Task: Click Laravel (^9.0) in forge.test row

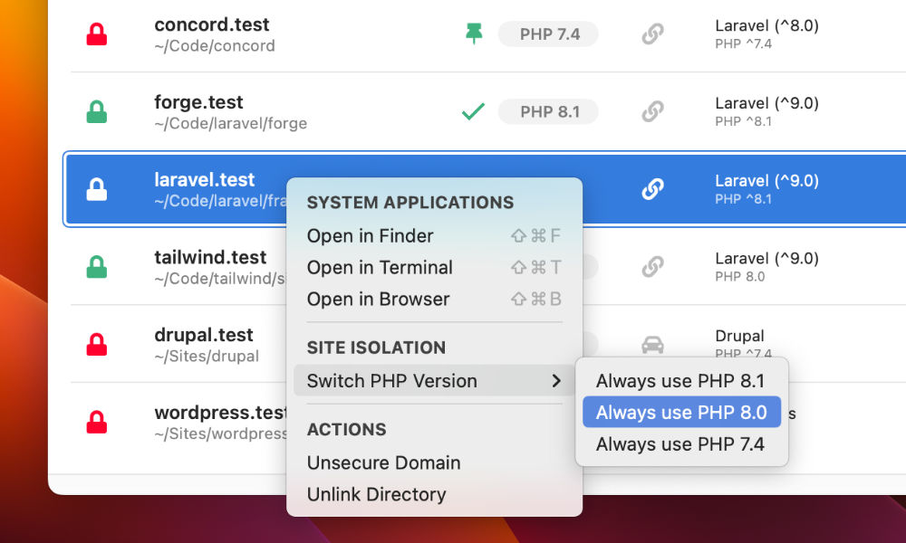Action: pos(766,103)
